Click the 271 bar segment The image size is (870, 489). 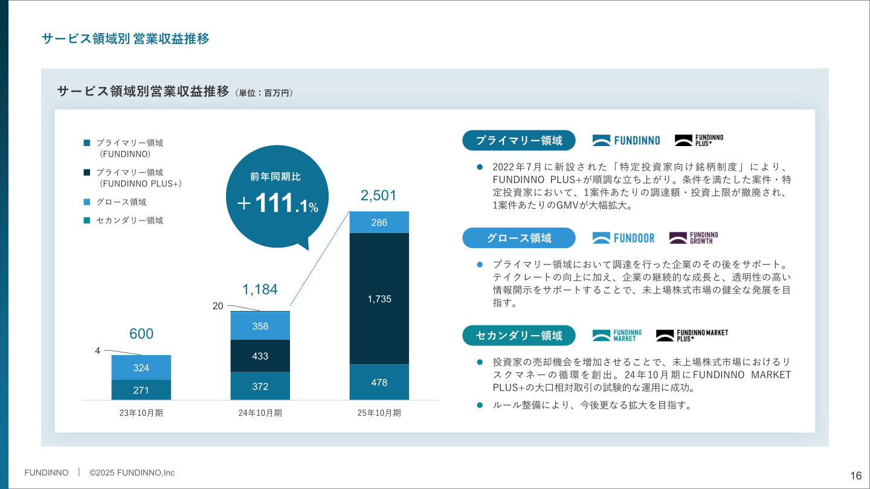point(141,390)
